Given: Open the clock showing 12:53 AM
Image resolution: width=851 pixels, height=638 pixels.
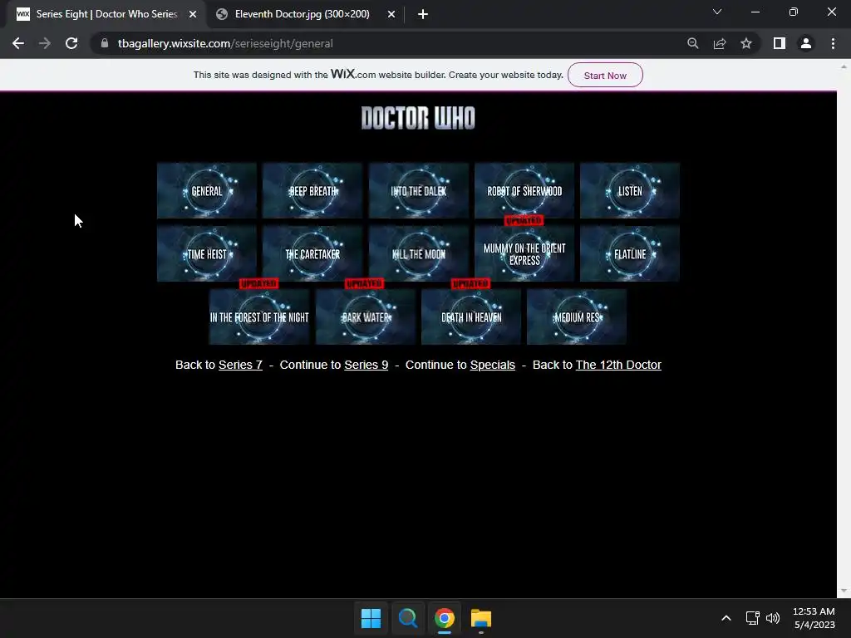Looking at the screenshot, I should [x=814, y=618].
